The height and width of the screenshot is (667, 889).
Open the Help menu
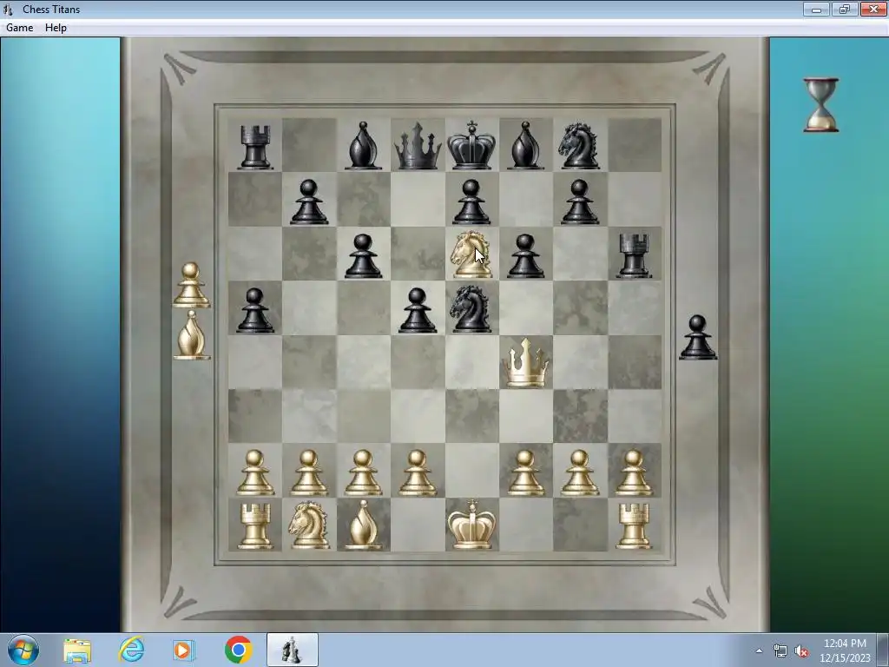point(56,28)
